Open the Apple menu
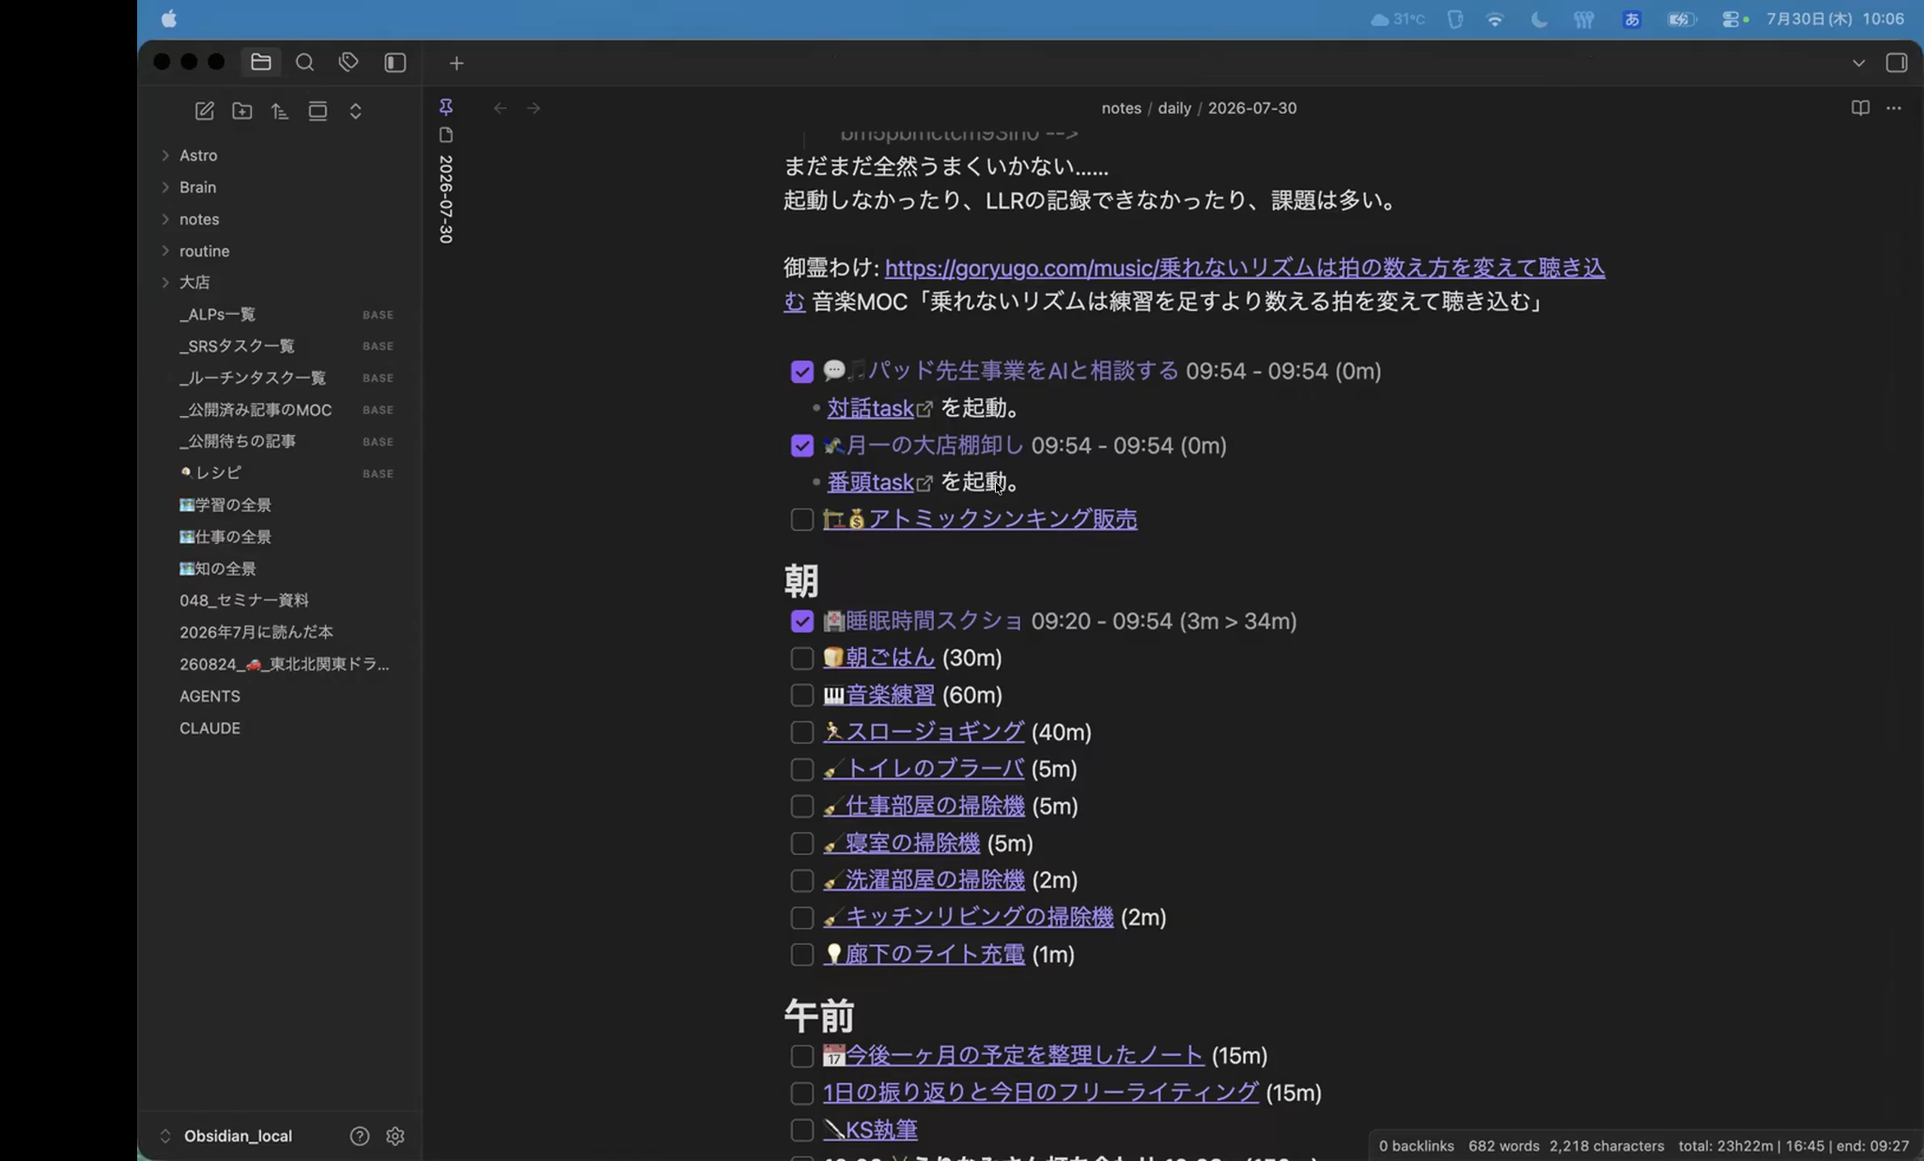 [169, 19]
